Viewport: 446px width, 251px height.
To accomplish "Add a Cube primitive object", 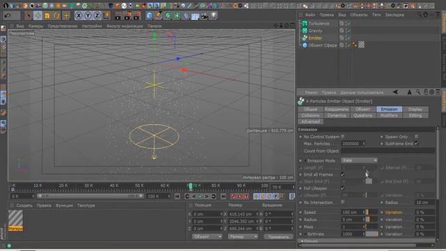I will [x=149, y=15].
